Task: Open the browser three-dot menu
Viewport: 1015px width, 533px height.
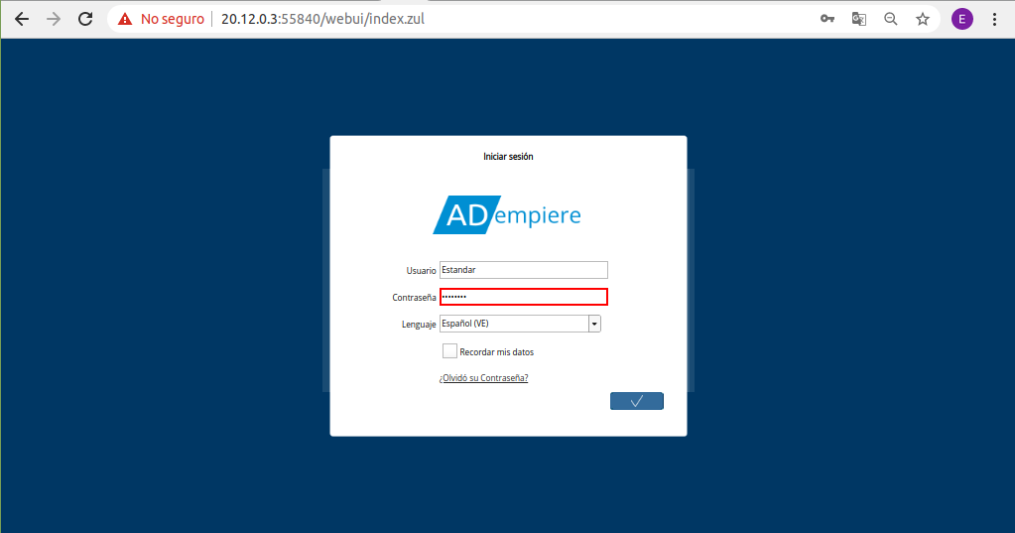Action: pos(994,19)
